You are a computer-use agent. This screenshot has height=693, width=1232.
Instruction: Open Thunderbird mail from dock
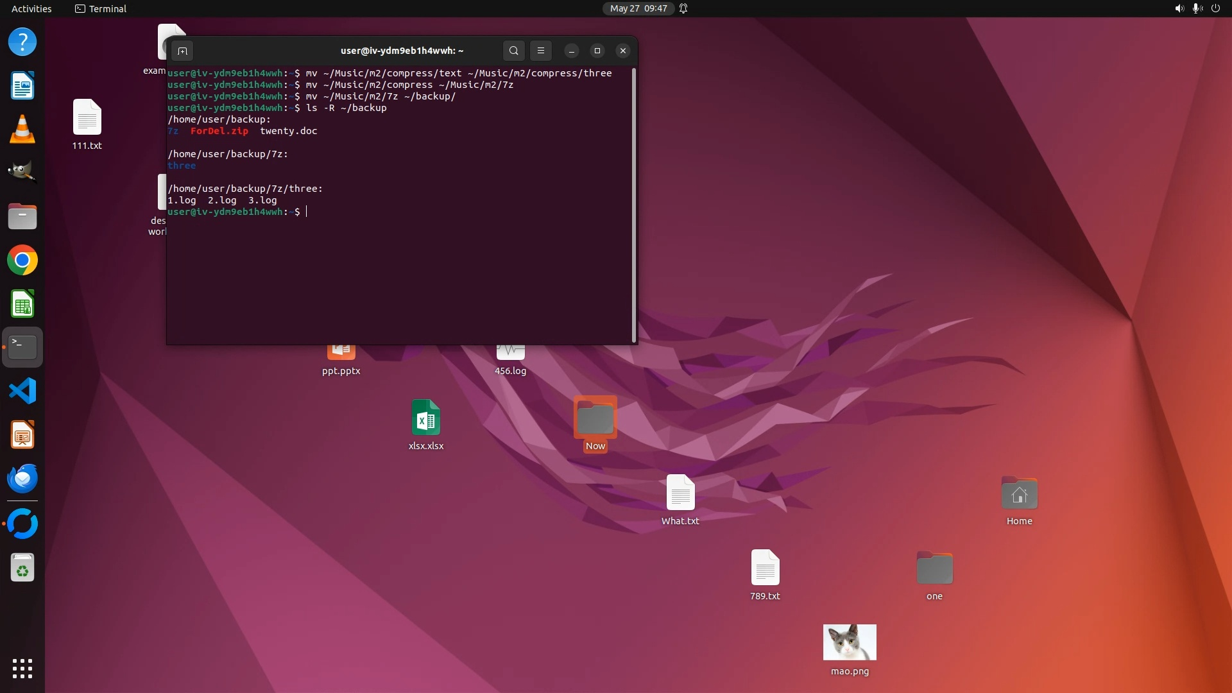(x=22, y=478)
